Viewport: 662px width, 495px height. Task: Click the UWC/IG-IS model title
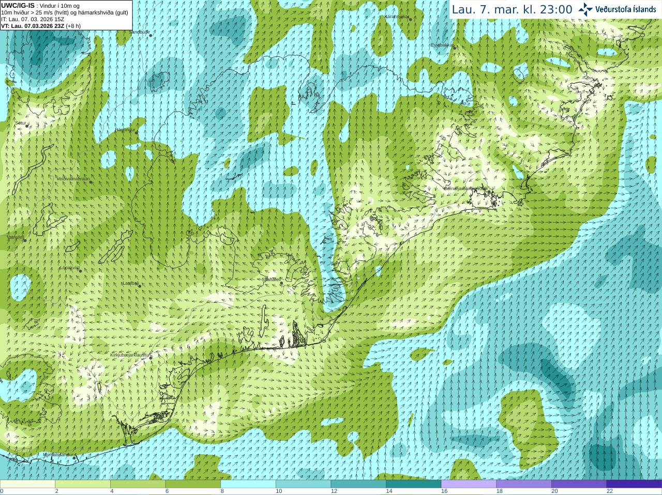pyautogui.click(x=18, y=5)
